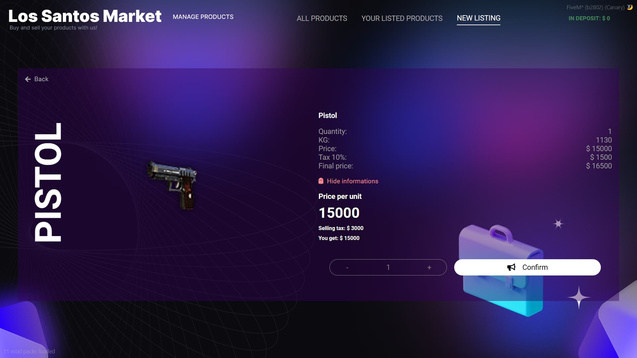Open MANAGE PRODUCTS menu
The height and width of the screenshot is (358, 637).
203,17
